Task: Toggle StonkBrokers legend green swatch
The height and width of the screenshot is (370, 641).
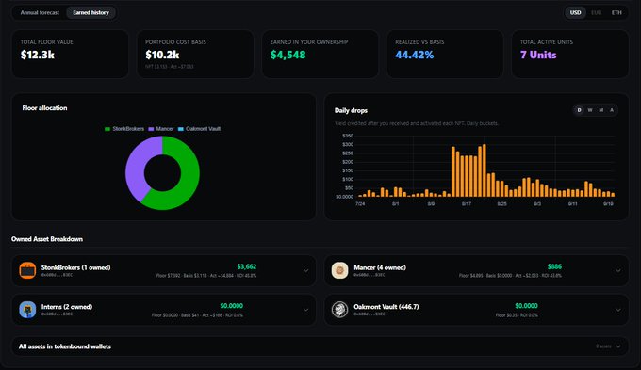Action: pyautogui.click(x=107, y=129)
